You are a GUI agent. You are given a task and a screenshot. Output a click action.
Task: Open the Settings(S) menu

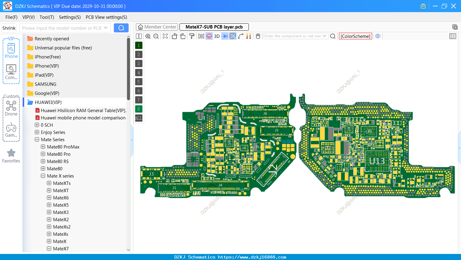(x=70, y=17)
